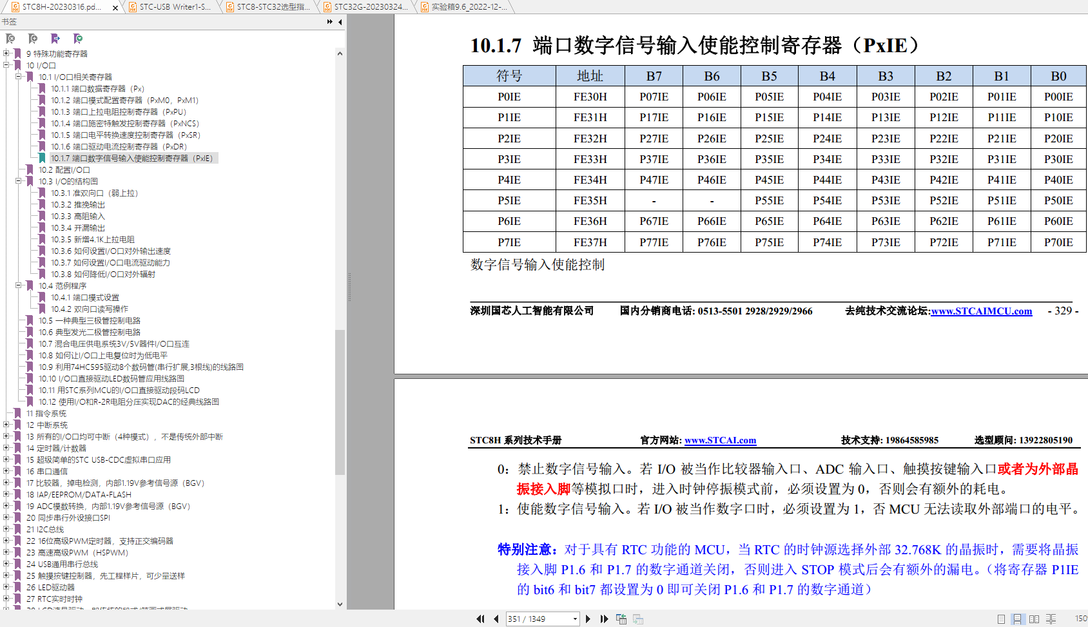Click the previous view navigation icon
The height and width of the screenshot is (627, 1088).
pos(621,619)
